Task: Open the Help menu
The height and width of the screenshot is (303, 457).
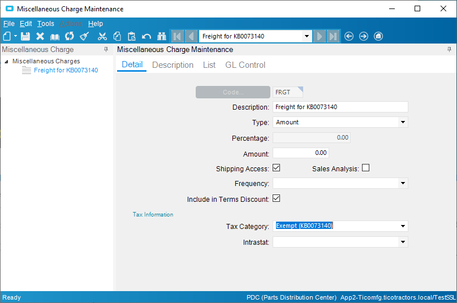Action: (96, 24)
